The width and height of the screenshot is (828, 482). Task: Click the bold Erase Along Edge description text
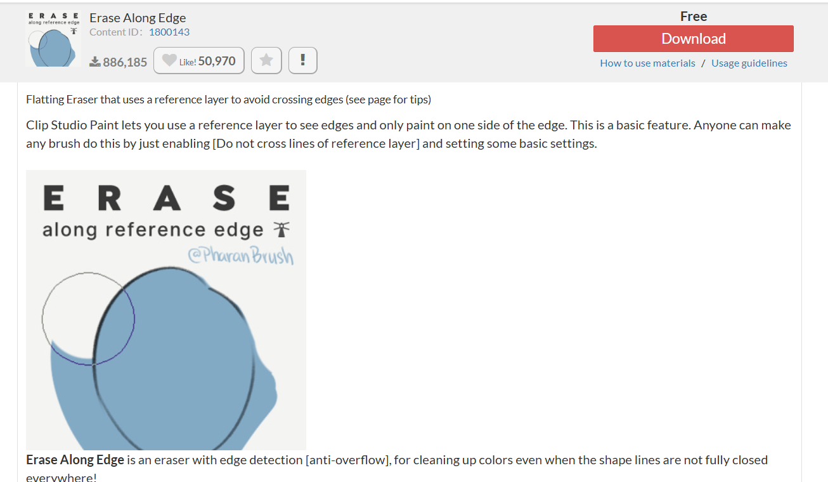pos(75,460)
